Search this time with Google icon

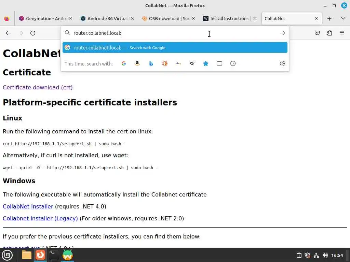(124, 63)
